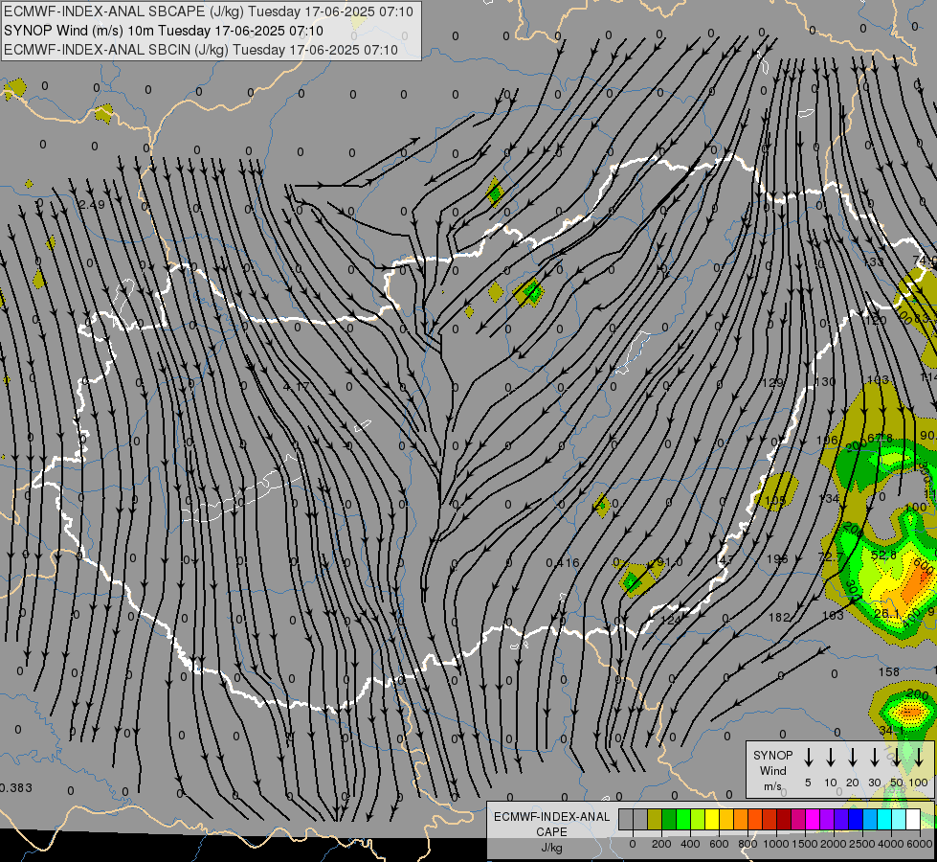Click the 6000 tick label on CAPE scale
Viewport: 937px width, 862px height.
click(x=920, y=844)
